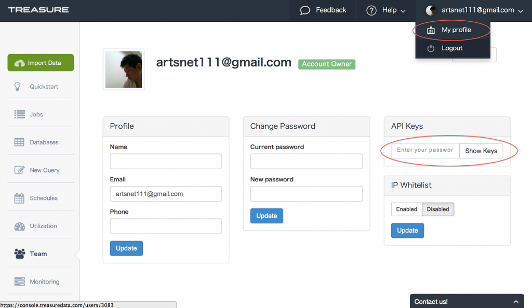Viewport: 532px width, 308px height.
Task: Click the profile photo thumbnail
Action: pyautogui.click(x=124, y=70)
